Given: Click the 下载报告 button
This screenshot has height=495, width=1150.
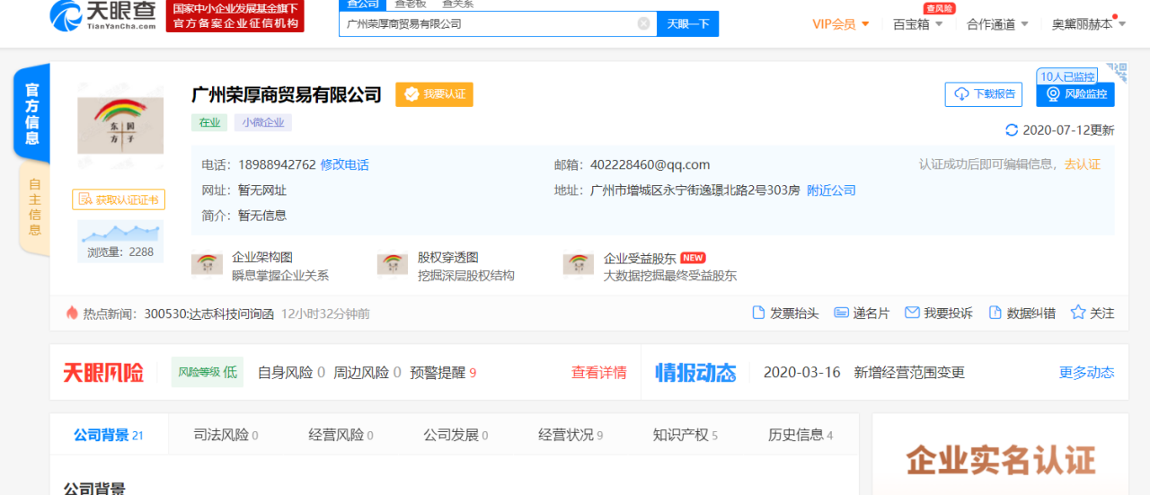Looking at the screenshot, I should [x=983, y=94].
